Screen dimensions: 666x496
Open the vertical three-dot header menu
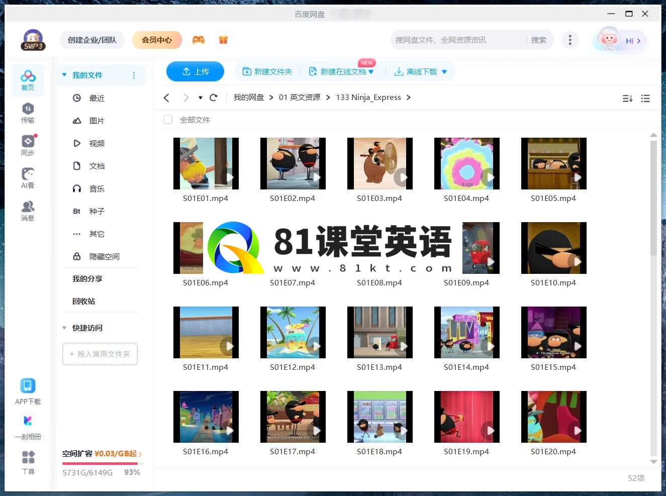point(569,40)
